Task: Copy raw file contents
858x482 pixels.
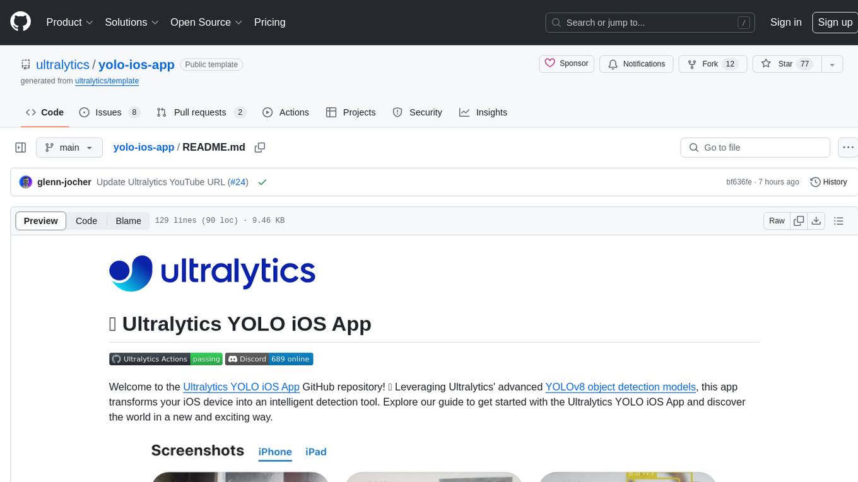Action: 799,221
